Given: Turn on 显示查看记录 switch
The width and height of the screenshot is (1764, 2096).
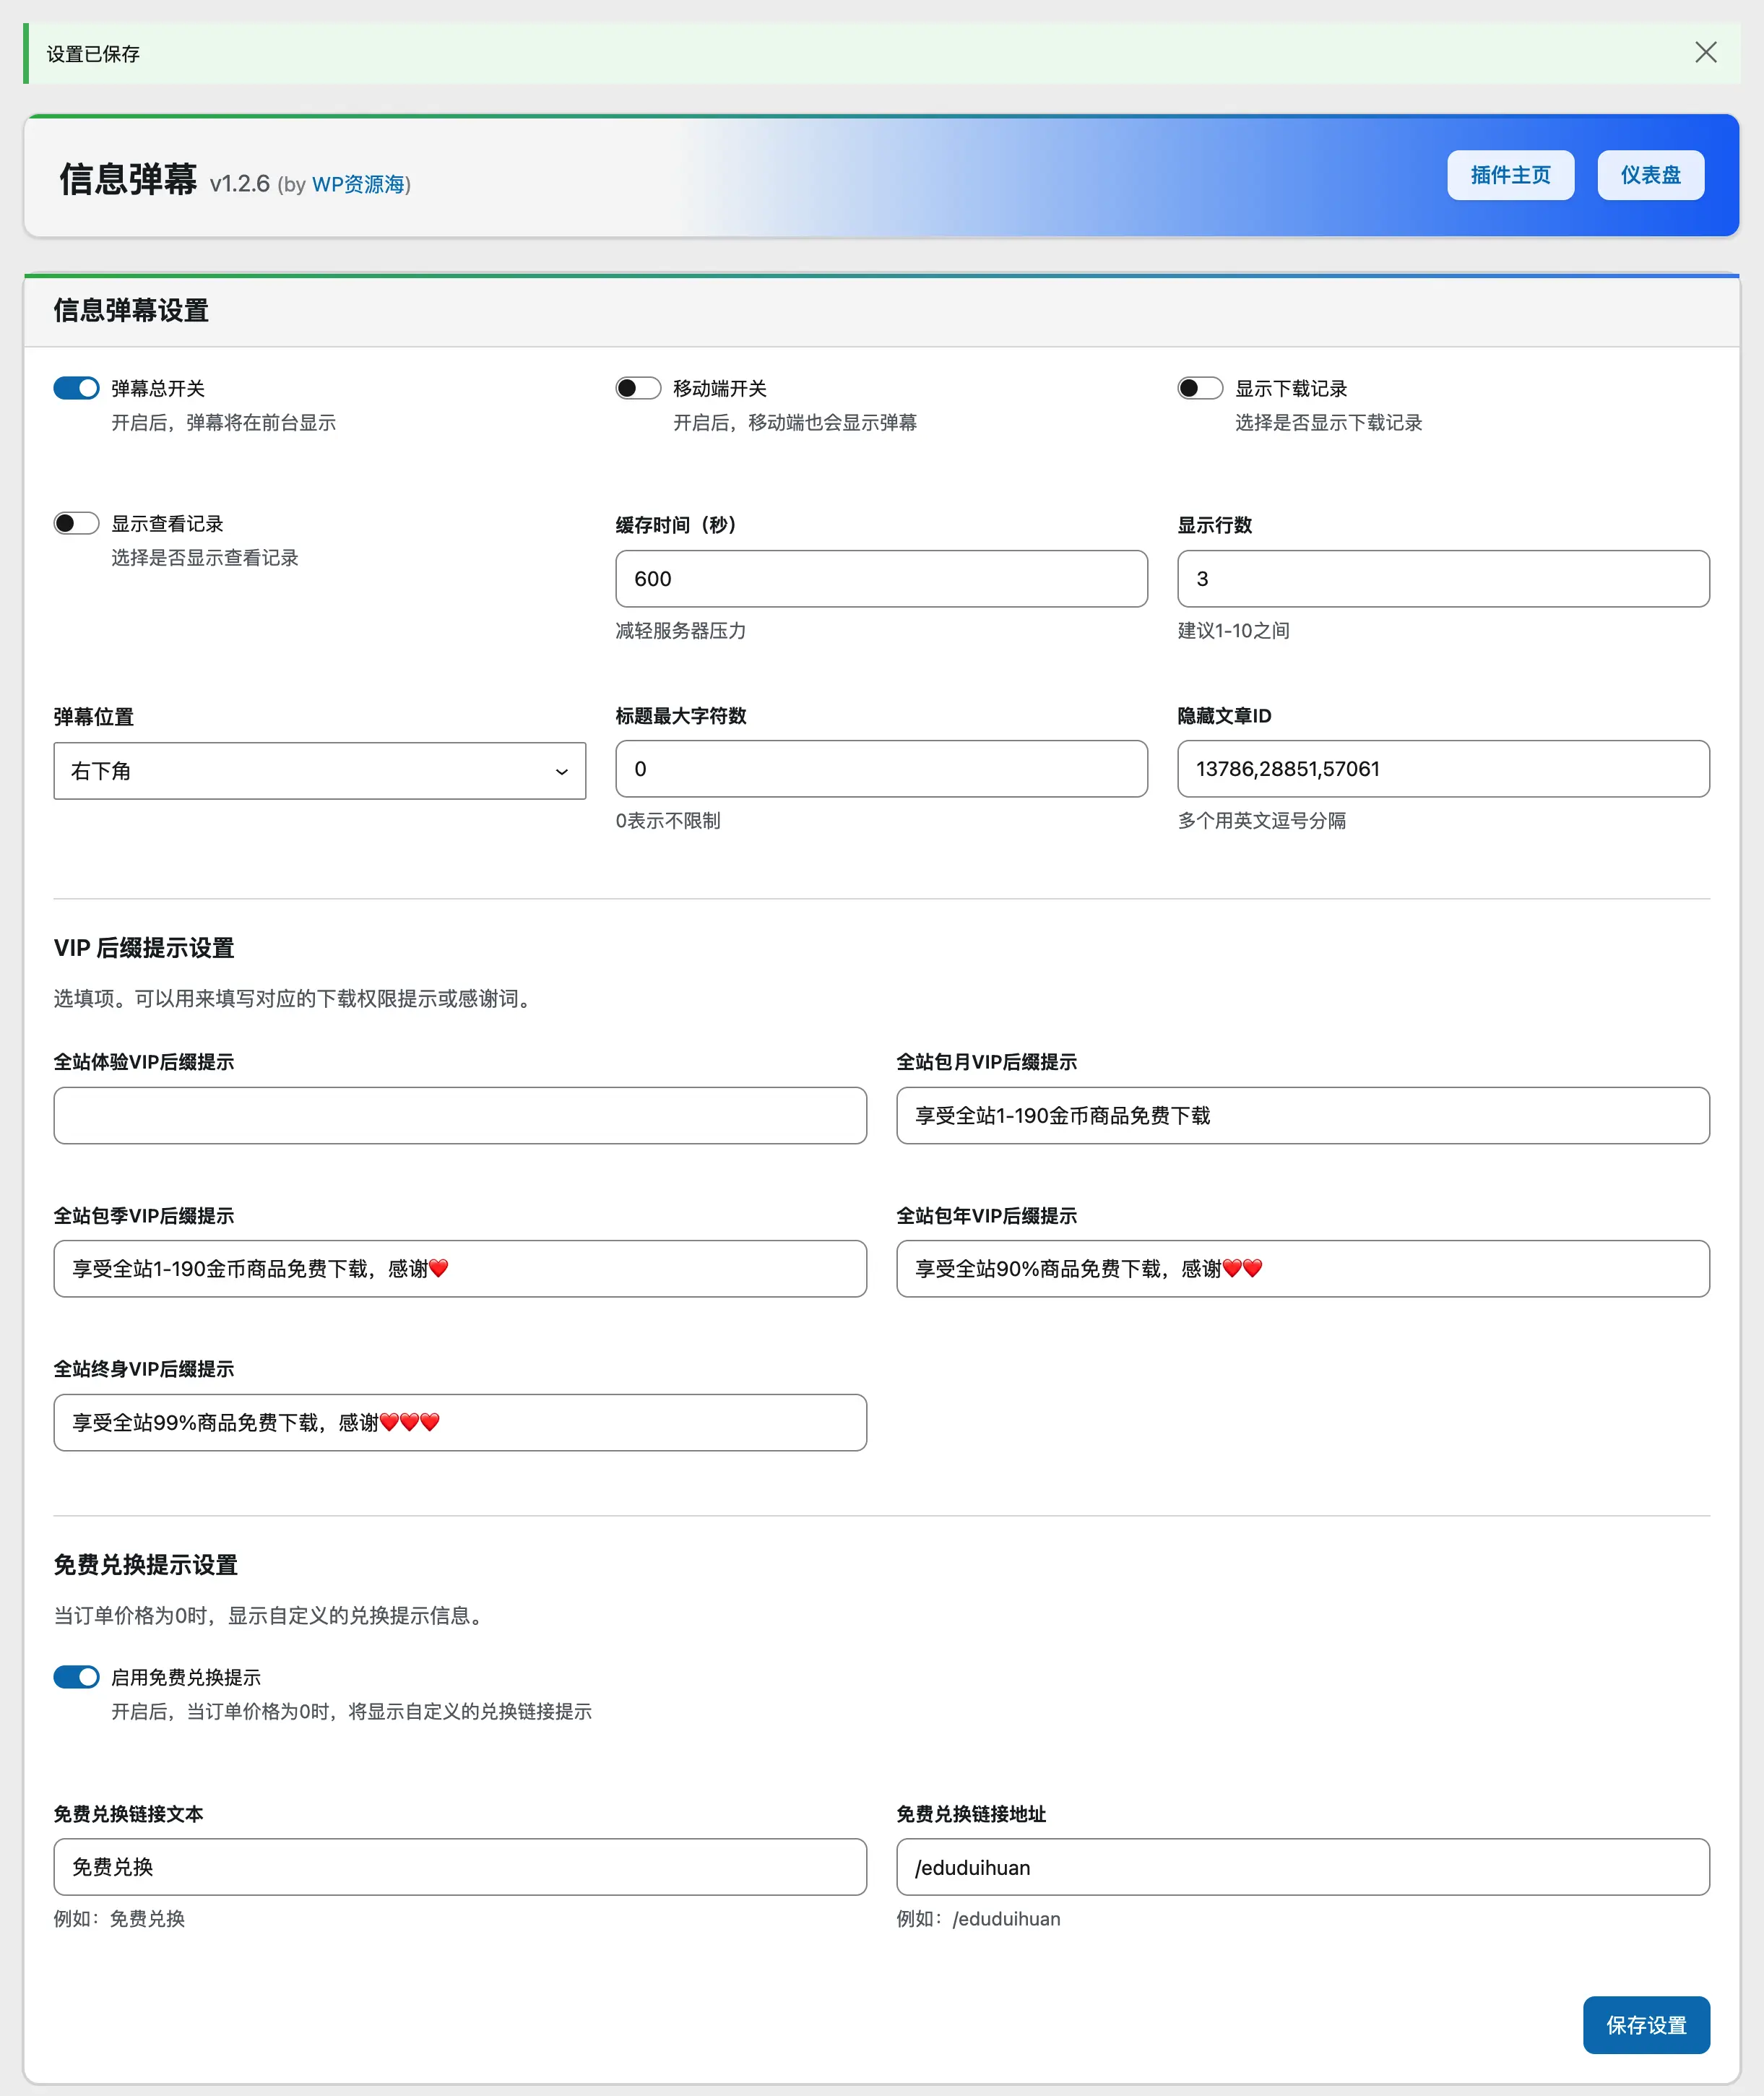Looking at the screenshot, I should tap(76, 523).
